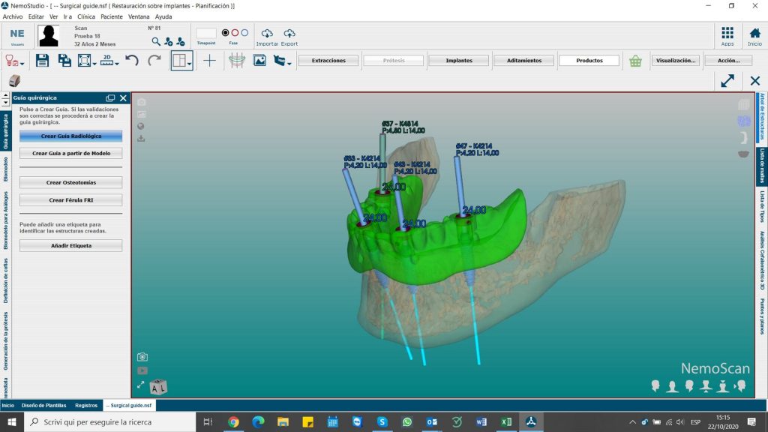This screenshot has height=432, width=768.
Task: Click the add patient icon
Action: coord(169,42)
